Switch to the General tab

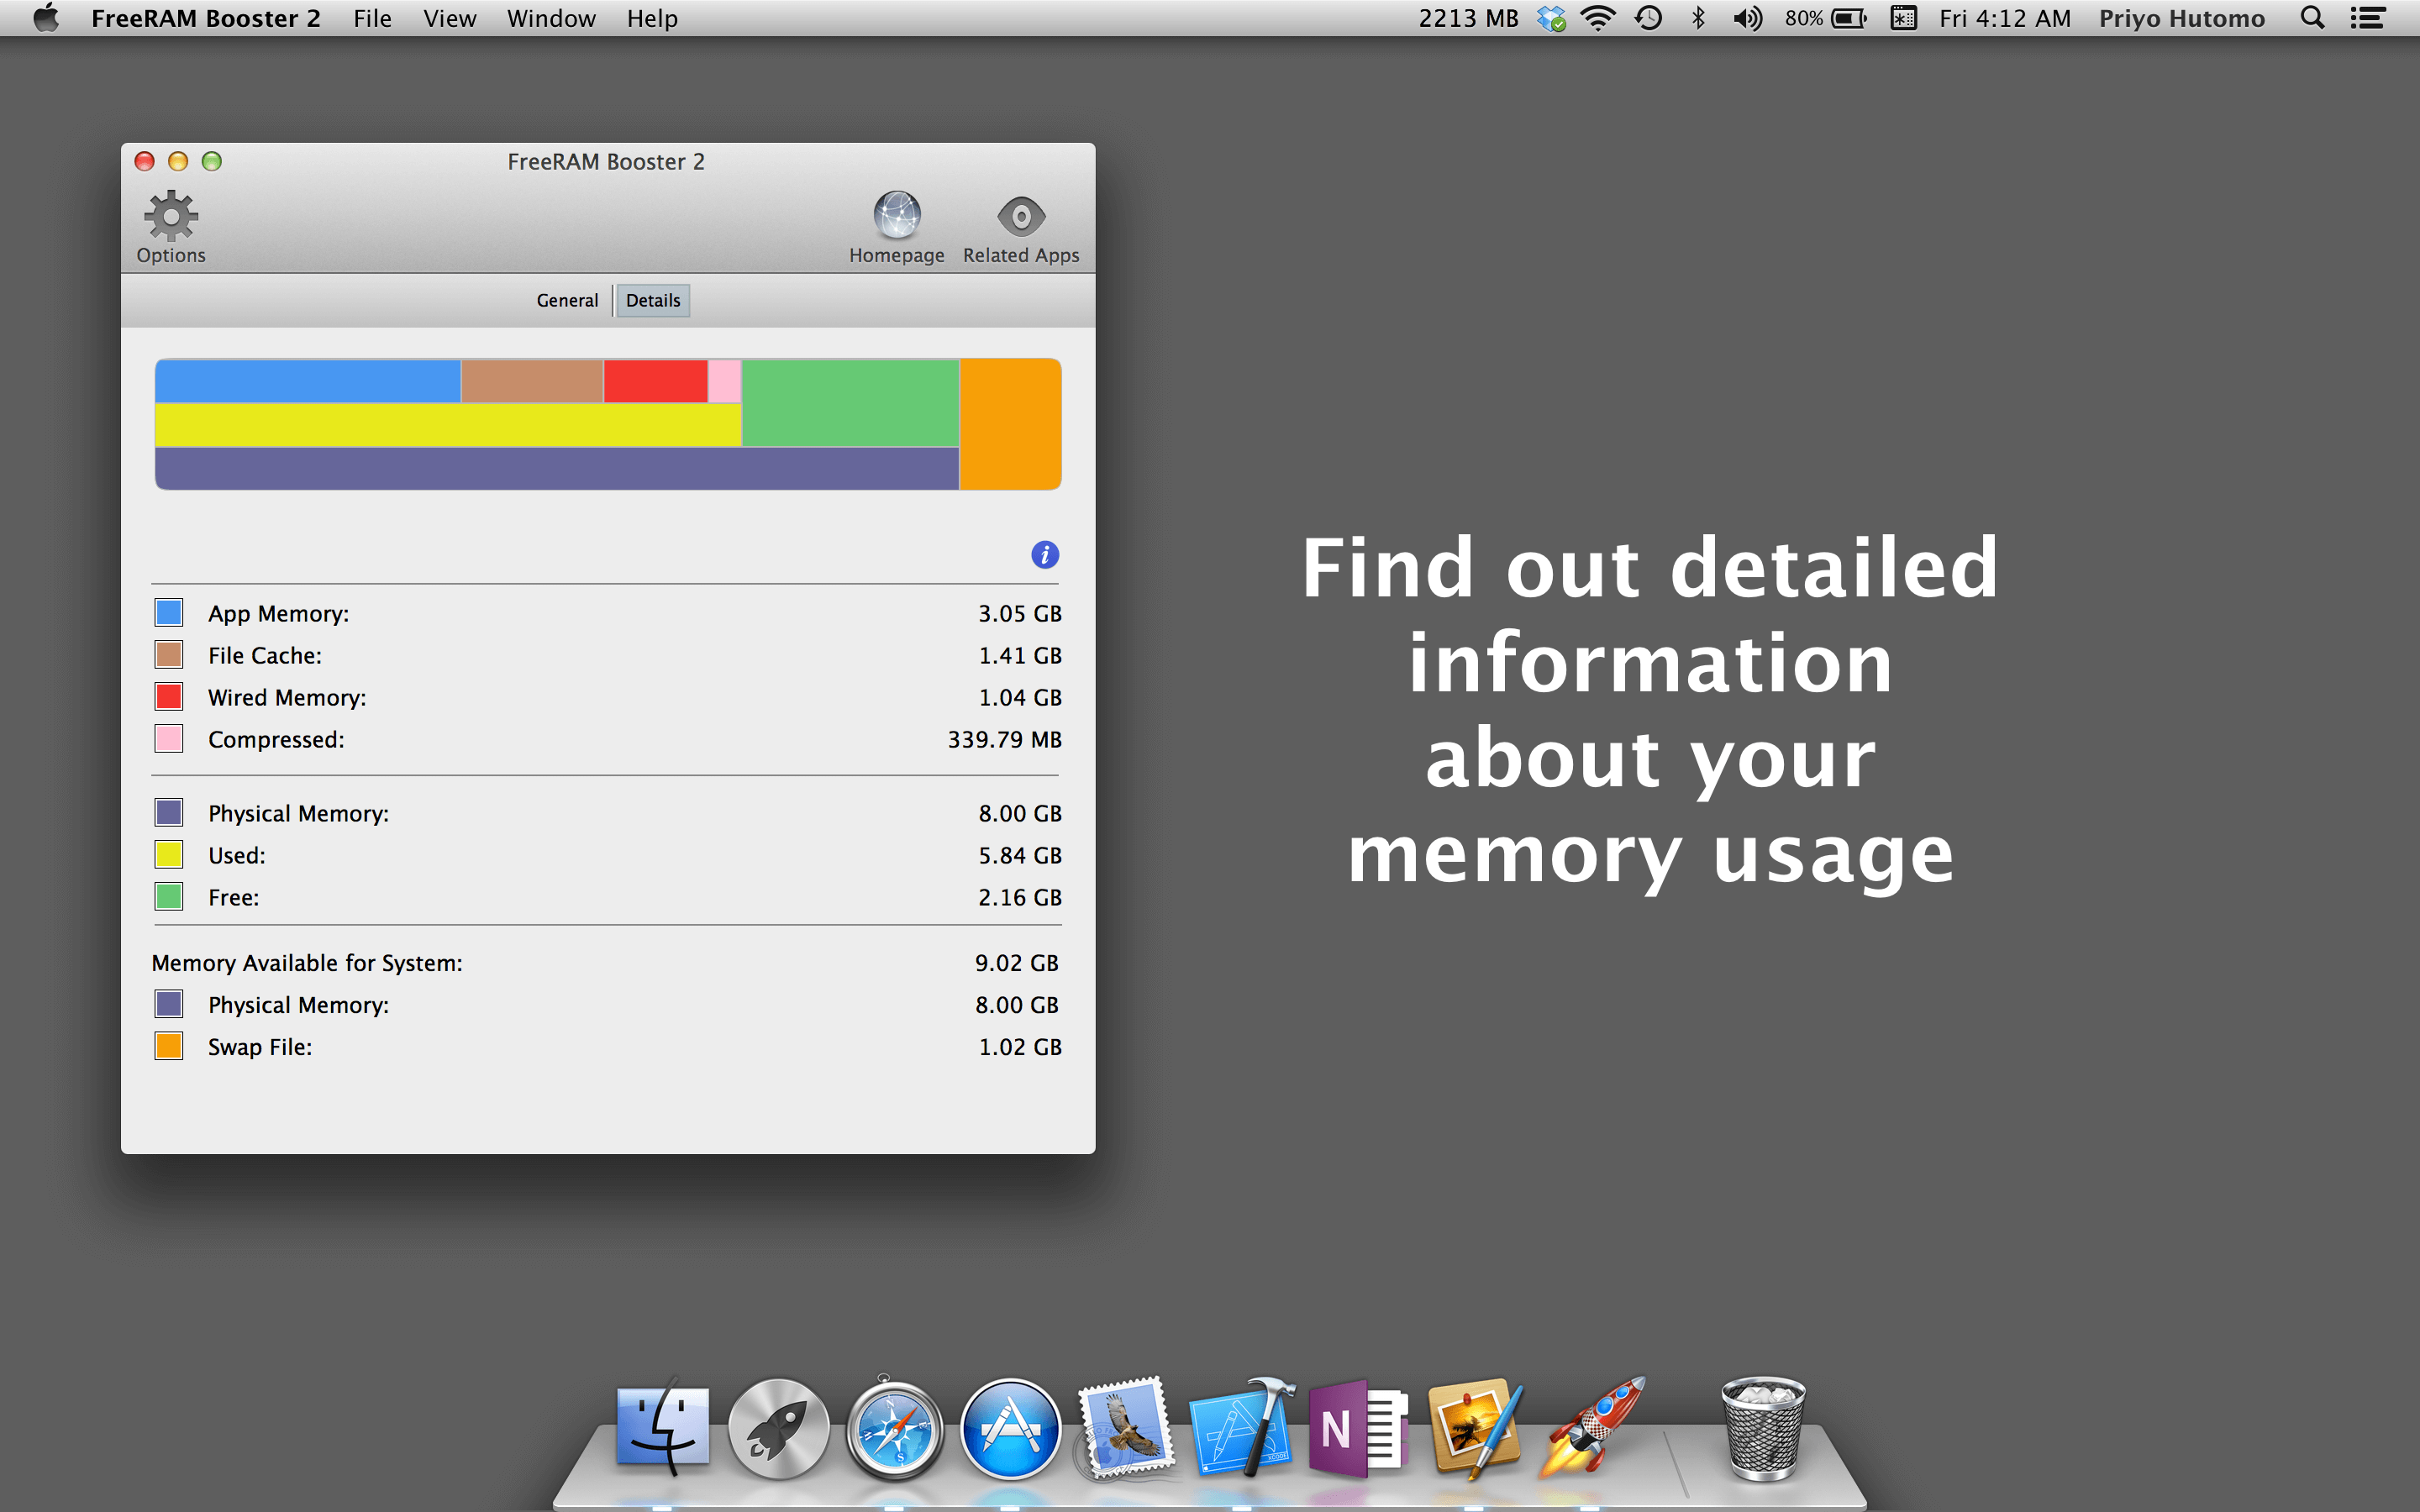point(567,300)
